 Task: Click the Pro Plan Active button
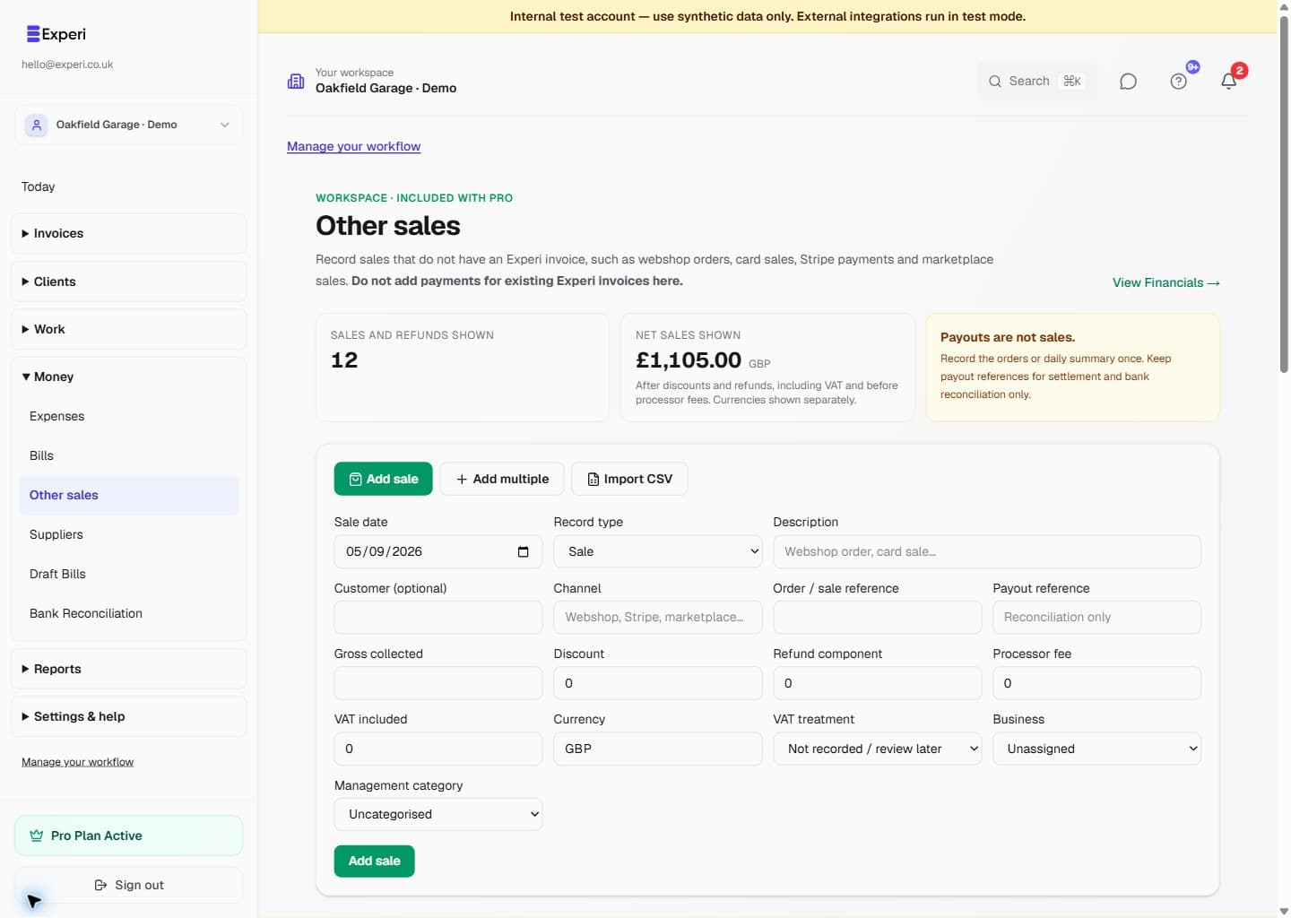129,836
